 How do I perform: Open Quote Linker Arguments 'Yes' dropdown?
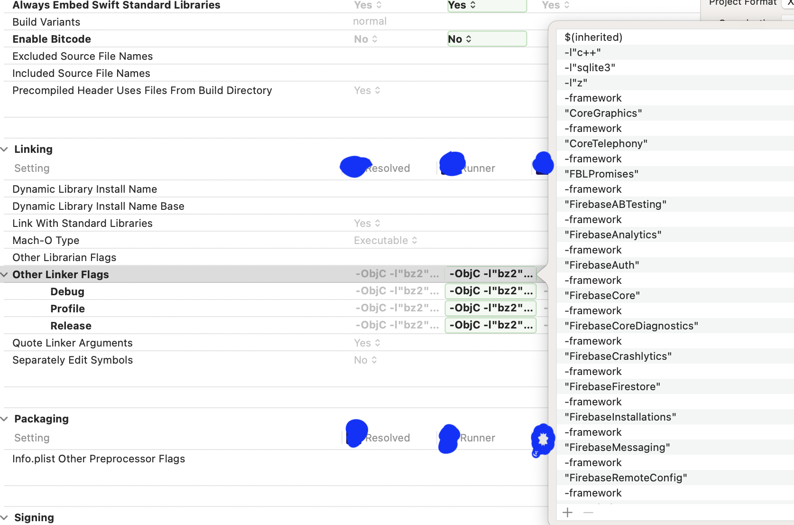367,343
